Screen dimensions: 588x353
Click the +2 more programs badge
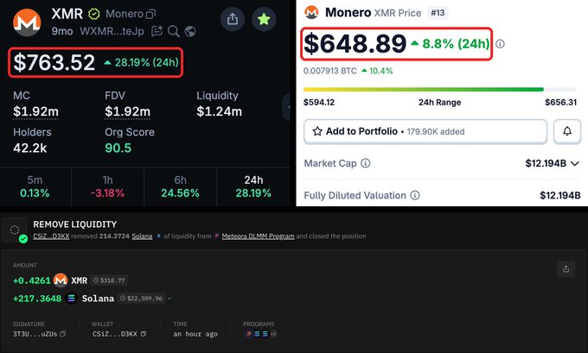point(273,333)
